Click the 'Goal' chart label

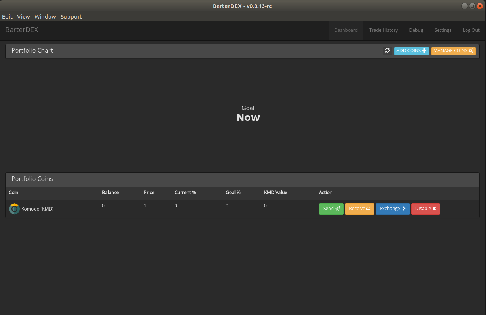pos(248,108)
